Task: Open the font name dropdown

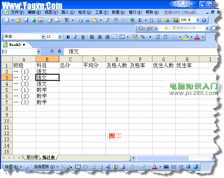Action: click(x=43, y=37)
